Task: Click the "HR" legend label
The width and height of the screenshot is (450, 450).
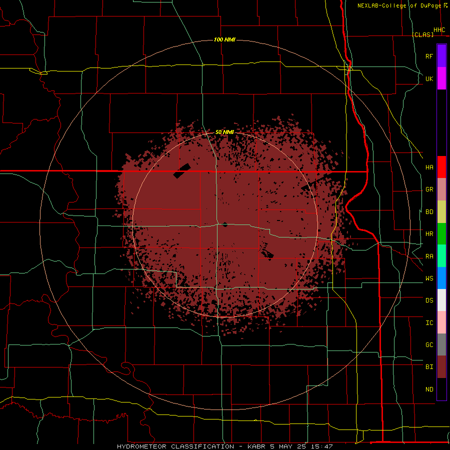Action: 429,234
